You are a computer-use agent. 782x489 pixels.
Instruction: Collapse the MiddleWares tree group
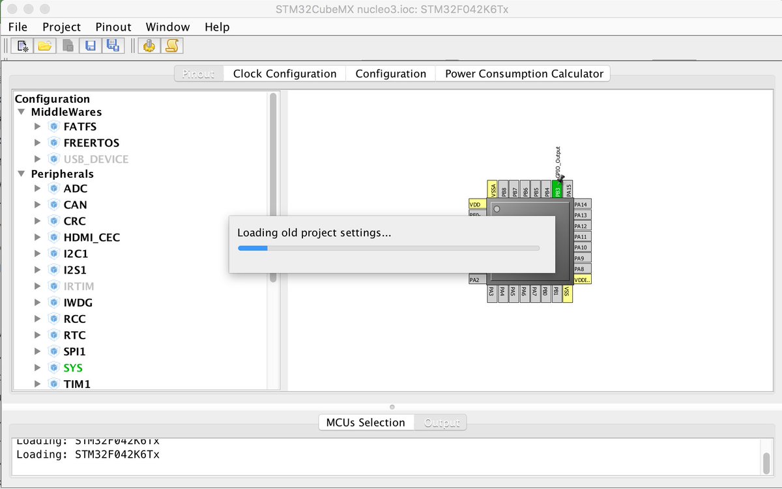pos(22,112)
